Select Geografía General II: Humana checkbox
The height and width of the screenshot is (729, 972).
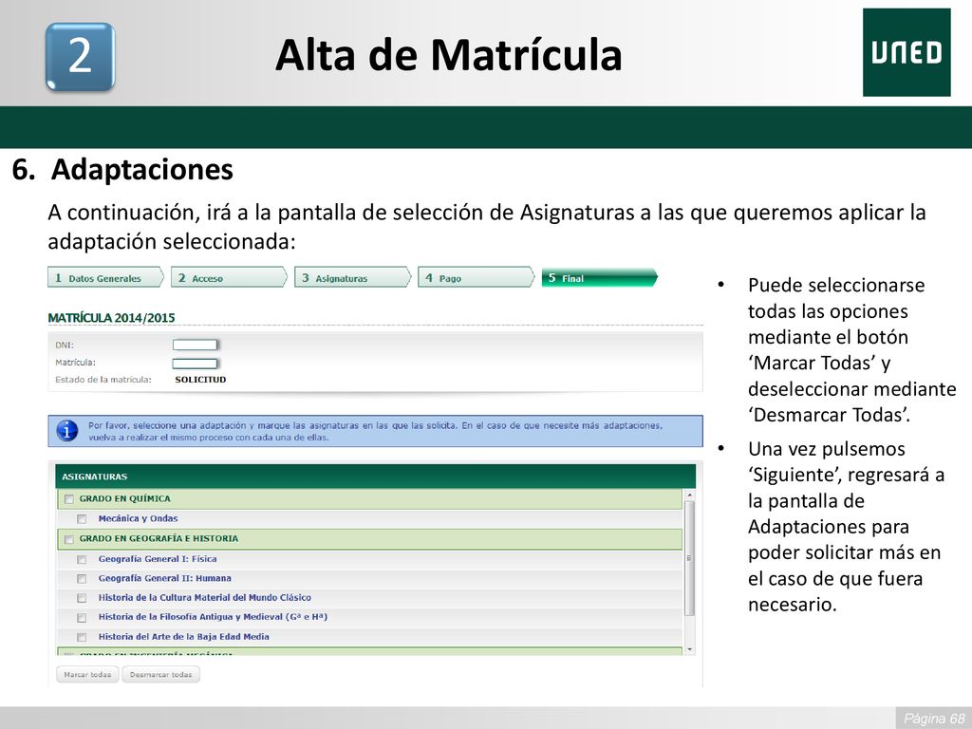(x=82, y=578)
